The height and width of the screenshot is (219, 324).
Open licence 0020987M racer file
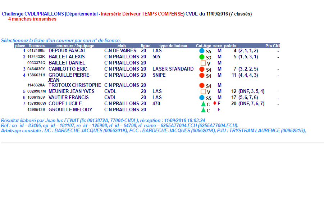[x=37, y=91]
